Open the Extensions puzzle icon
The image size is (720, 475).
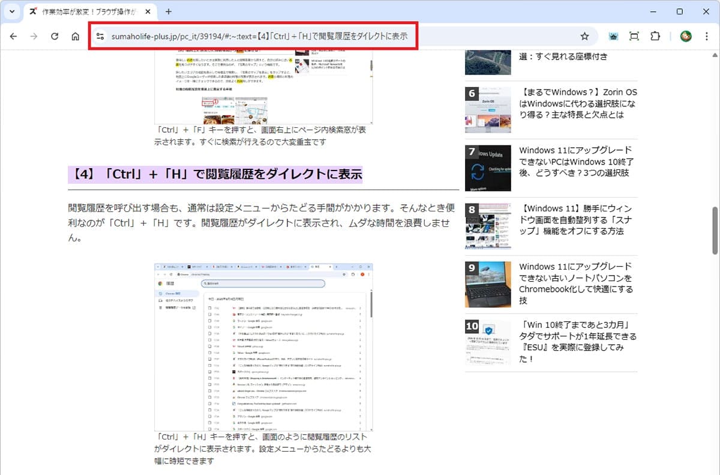point(655,37)
